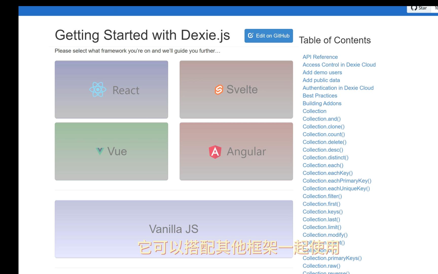This screenshot has width=438, height=274.
Task: Open Collection.eachPrimaryKey() docs link
Action: (x=337, y=181)
